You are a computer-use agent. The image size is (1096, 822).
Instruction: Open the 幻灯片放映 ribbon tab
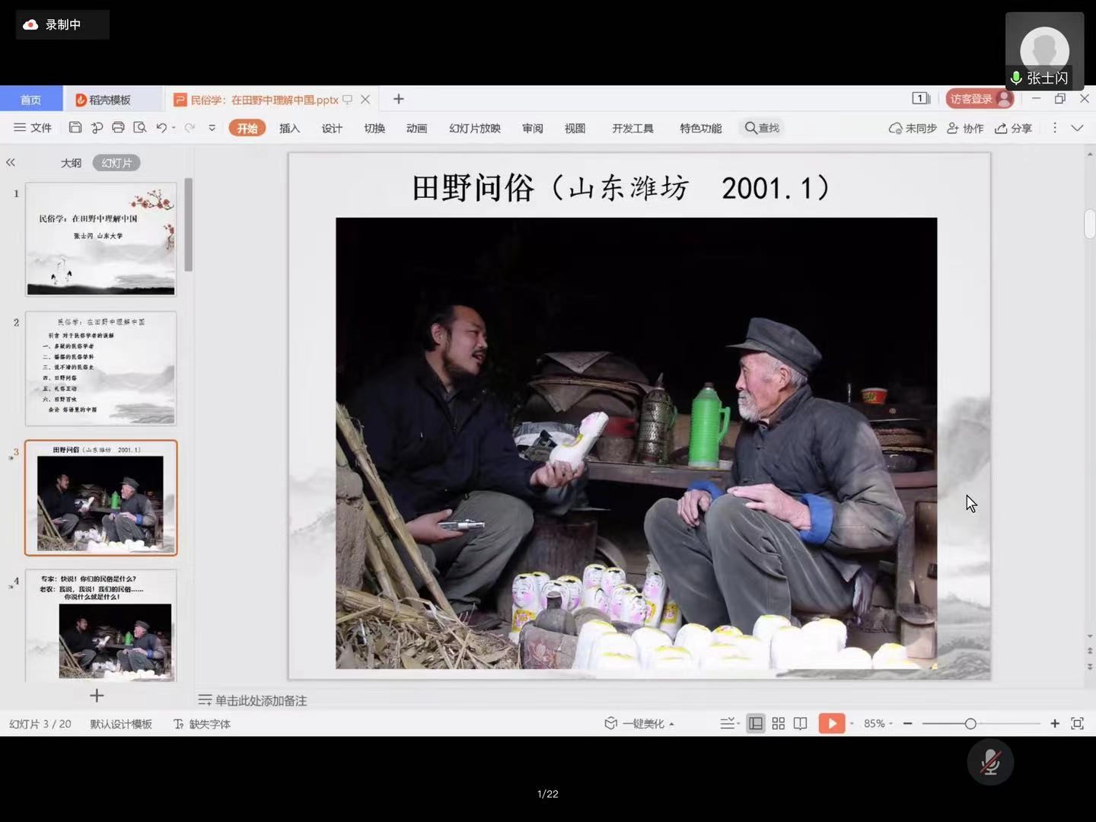point(474,129)
